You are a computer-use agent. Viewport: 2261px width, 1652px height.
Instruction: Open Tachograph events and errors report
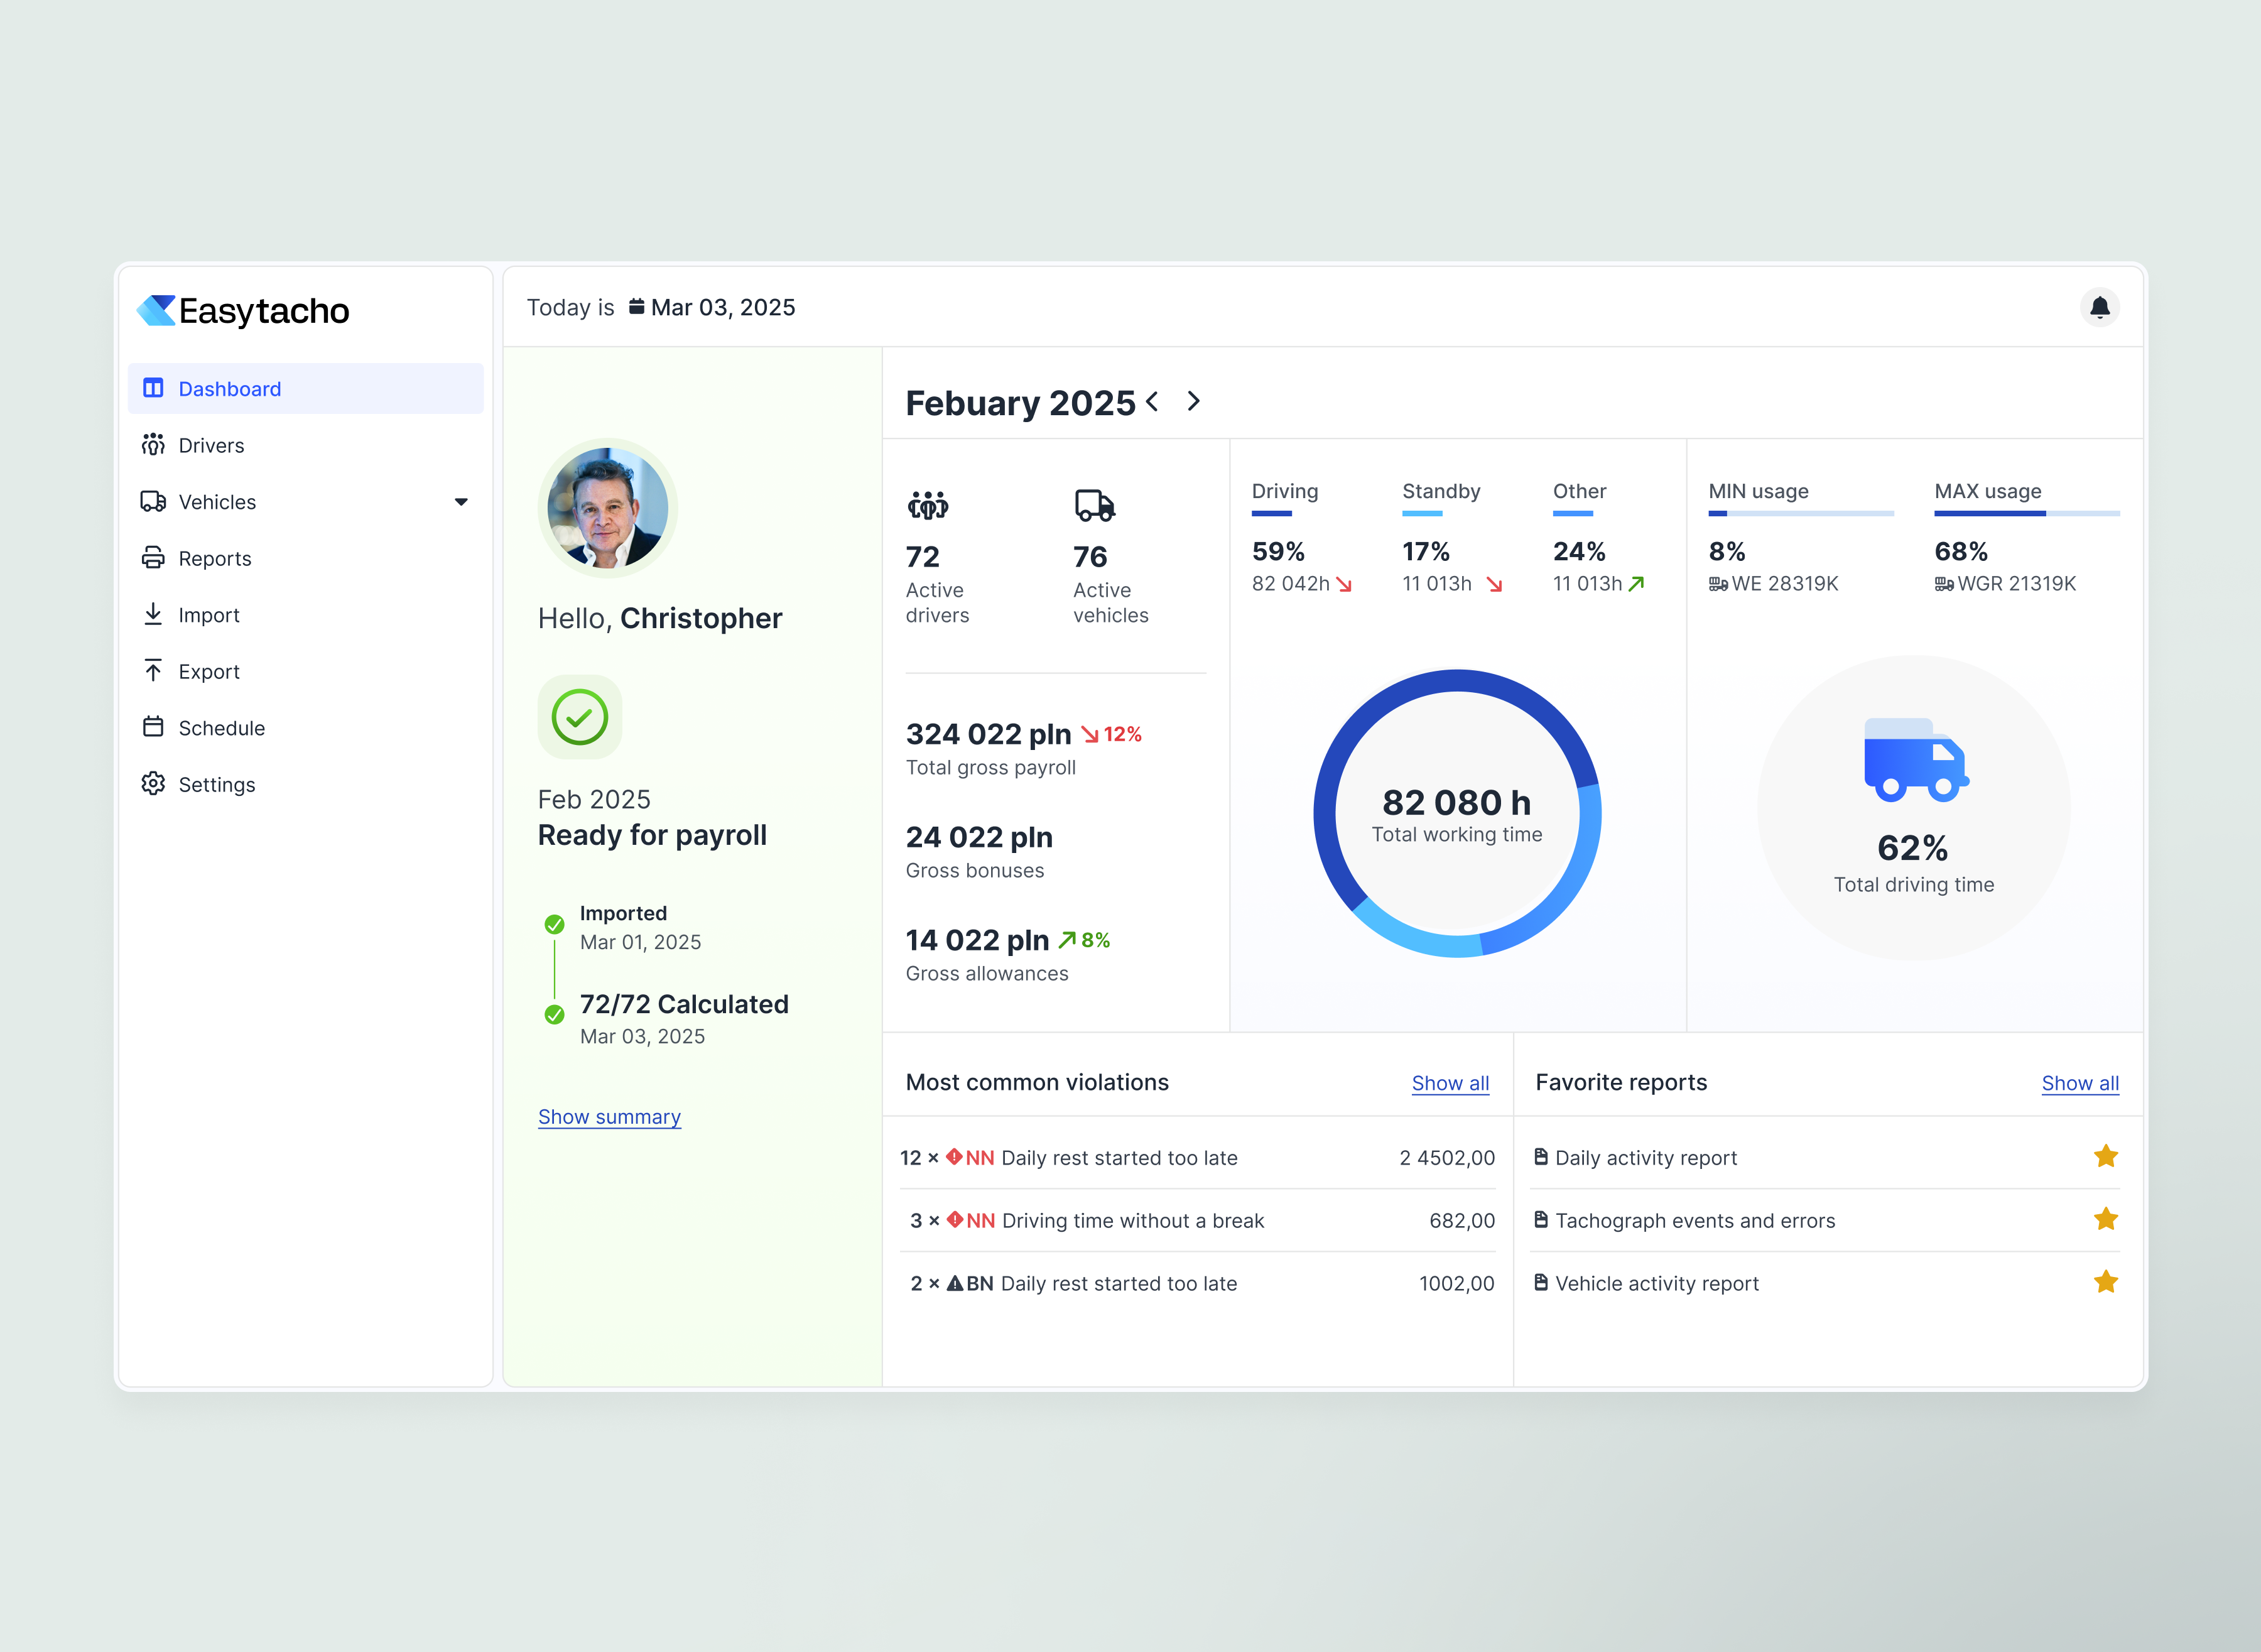point(1695,1220)
